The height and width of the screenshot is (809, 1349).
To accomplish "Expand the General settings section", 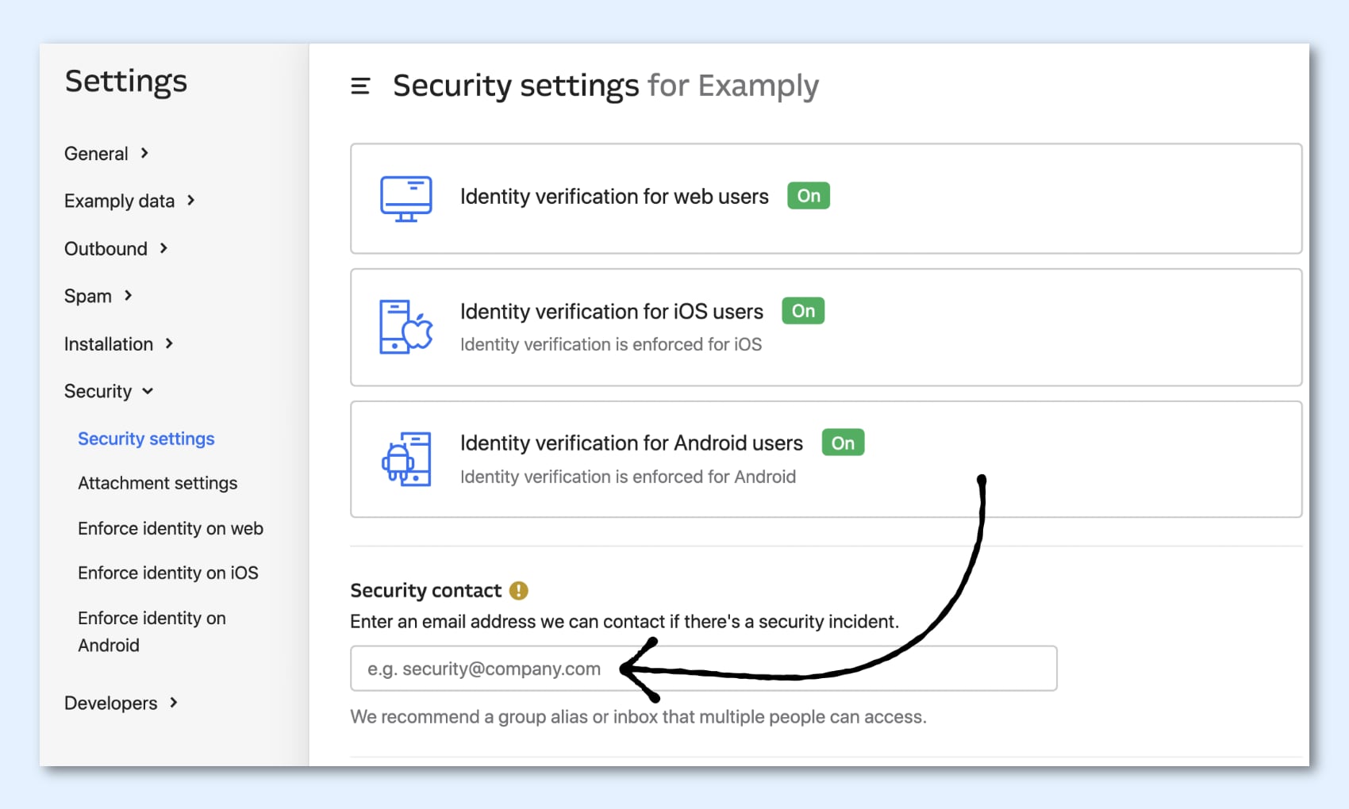I will point(106,154).
